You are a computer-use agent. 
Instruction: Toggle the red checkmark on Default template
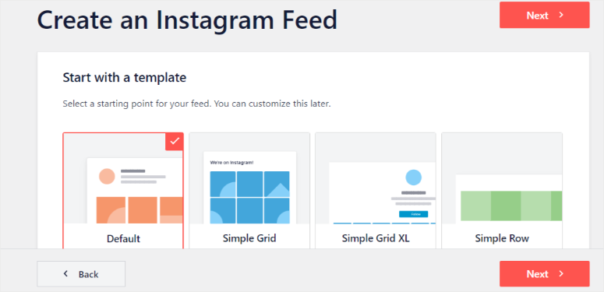click(x=174, y=142)
